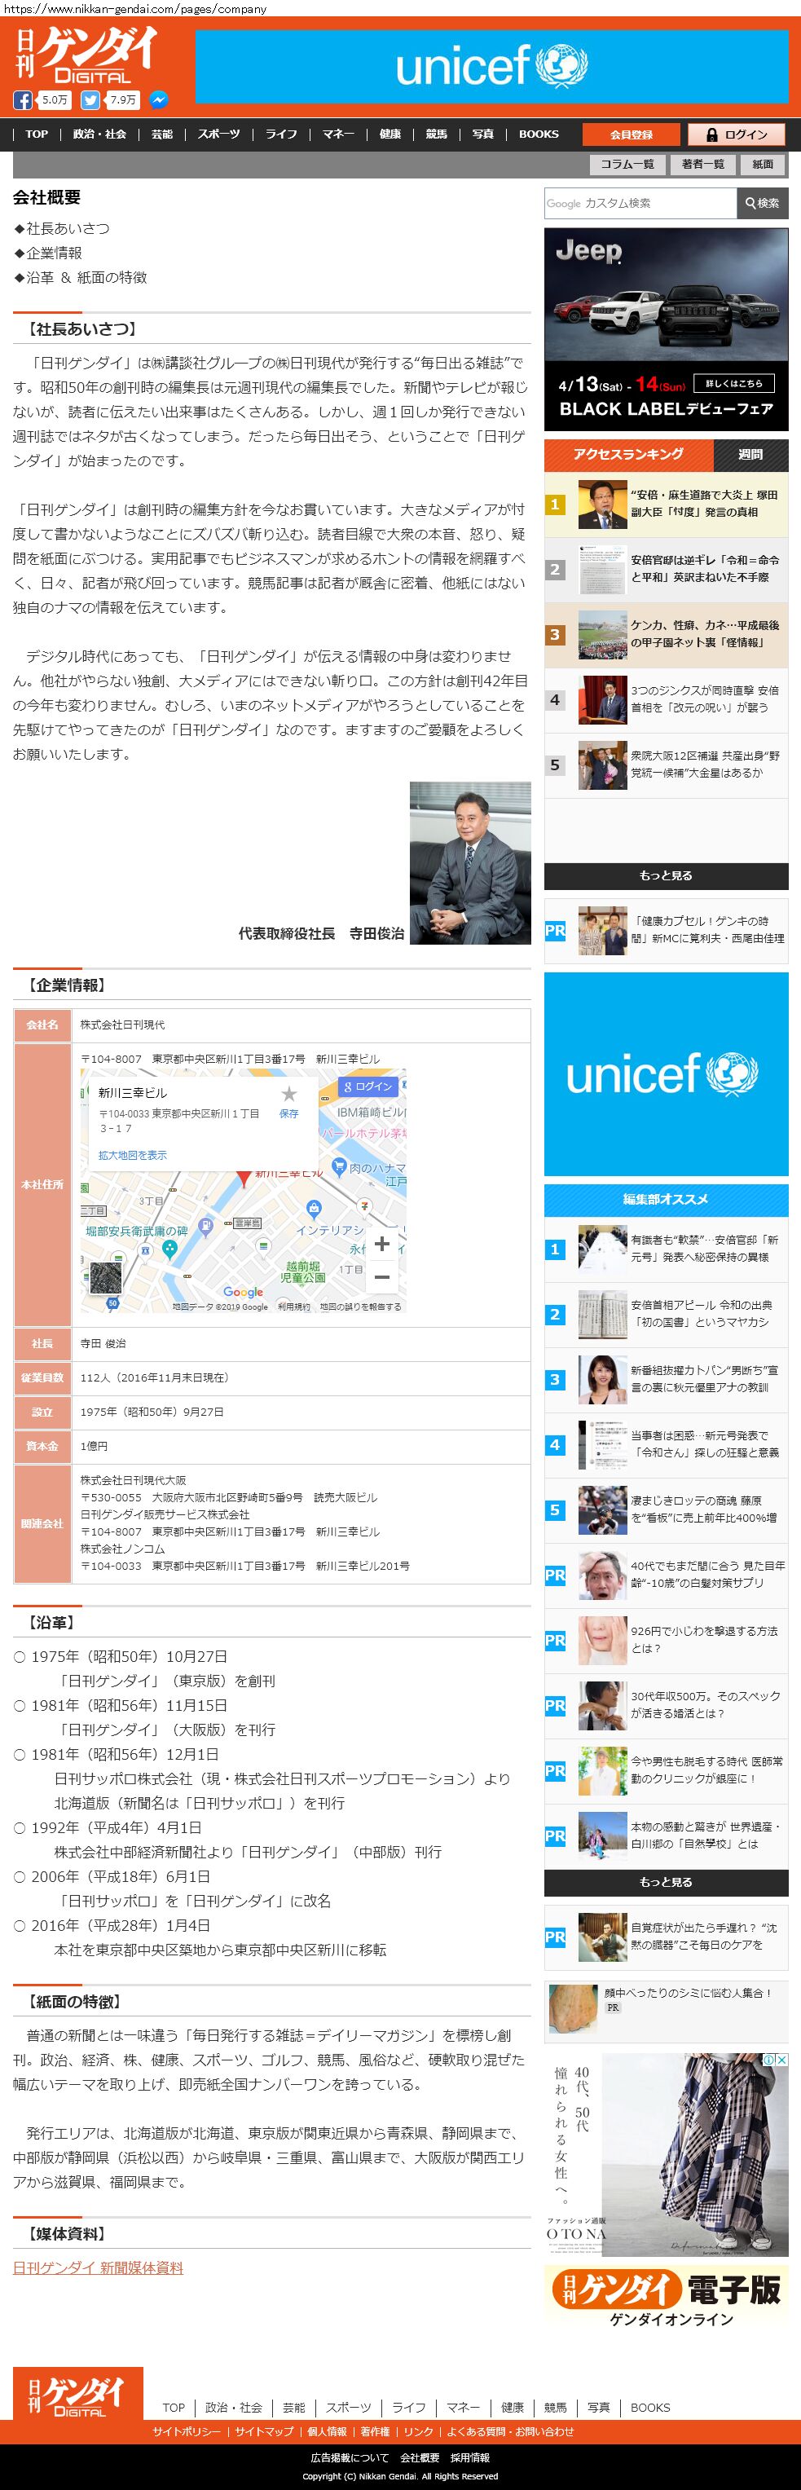801x2490 pixels.
Task: Focus the Google custom search field
Action: click(x=640, y=203)
